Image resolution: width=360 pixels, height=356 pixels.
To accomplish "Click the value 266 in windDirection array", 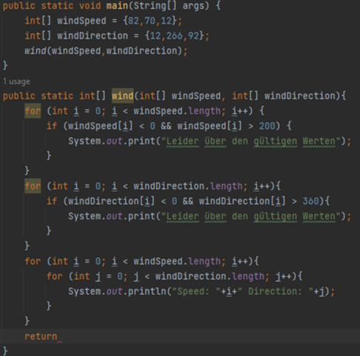I will tap(174, 36).
